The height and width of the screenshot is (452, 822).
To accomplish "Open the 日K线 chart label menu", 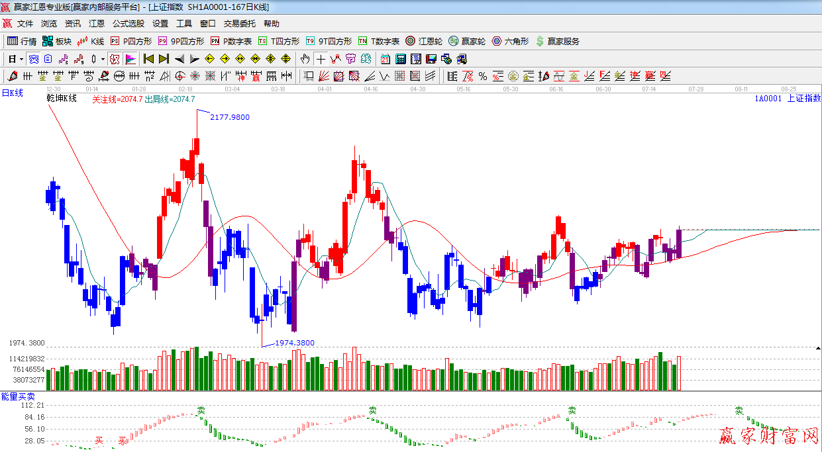I will (x=12, y=93).
